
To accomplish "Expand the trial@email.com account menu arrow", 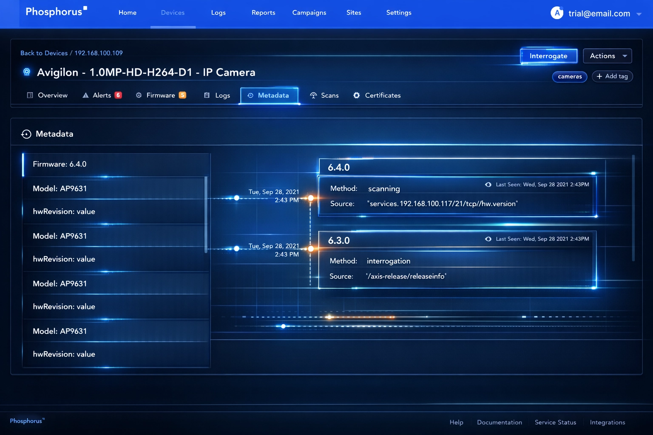I will pyautogui.click(x=639, y=14).
